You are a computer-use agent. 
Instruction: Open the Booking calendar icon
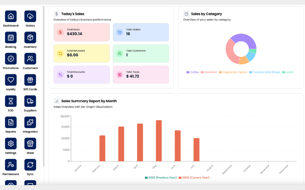(x=11, y=37)
